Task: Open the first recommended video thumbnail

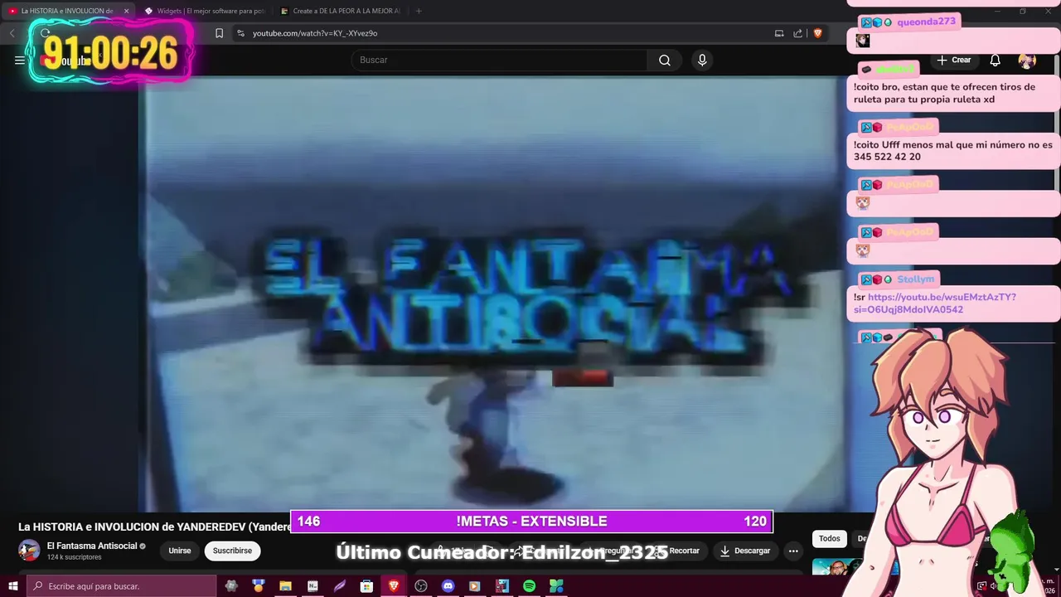Action: pos(839,567)
